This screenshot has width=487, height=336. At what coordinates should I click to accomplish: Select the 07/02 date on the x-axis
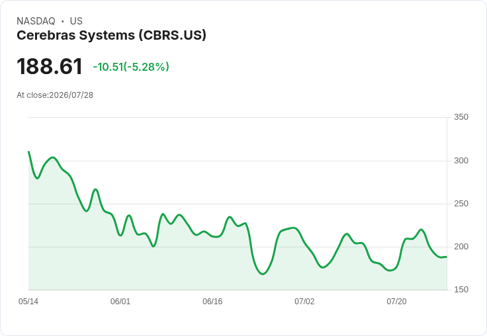point(304,301)
